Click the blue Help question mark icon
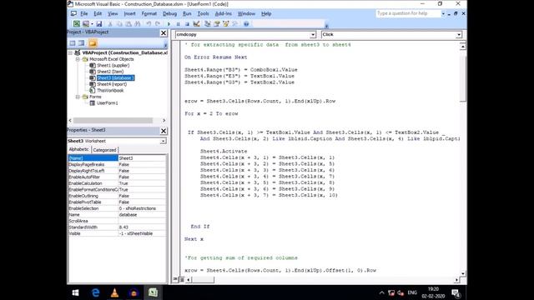This screenshot has width=534, height=300. 246,24
